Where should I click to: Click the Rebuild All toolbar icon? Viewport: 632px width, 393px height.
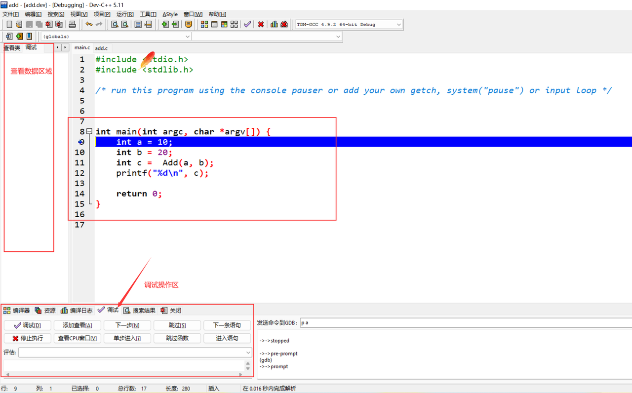[x=234, y=24]
